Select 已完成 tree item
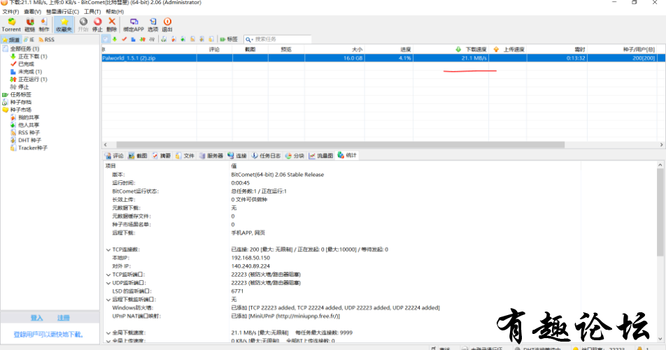This screenshot has height=350, width=666. (26, 64)
